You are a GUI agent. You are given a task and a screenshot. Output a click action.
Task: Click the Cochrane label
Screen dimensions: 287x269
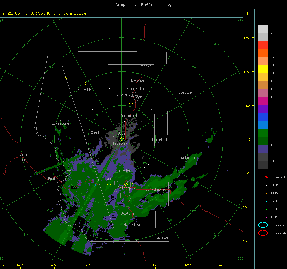click(104, 179)
